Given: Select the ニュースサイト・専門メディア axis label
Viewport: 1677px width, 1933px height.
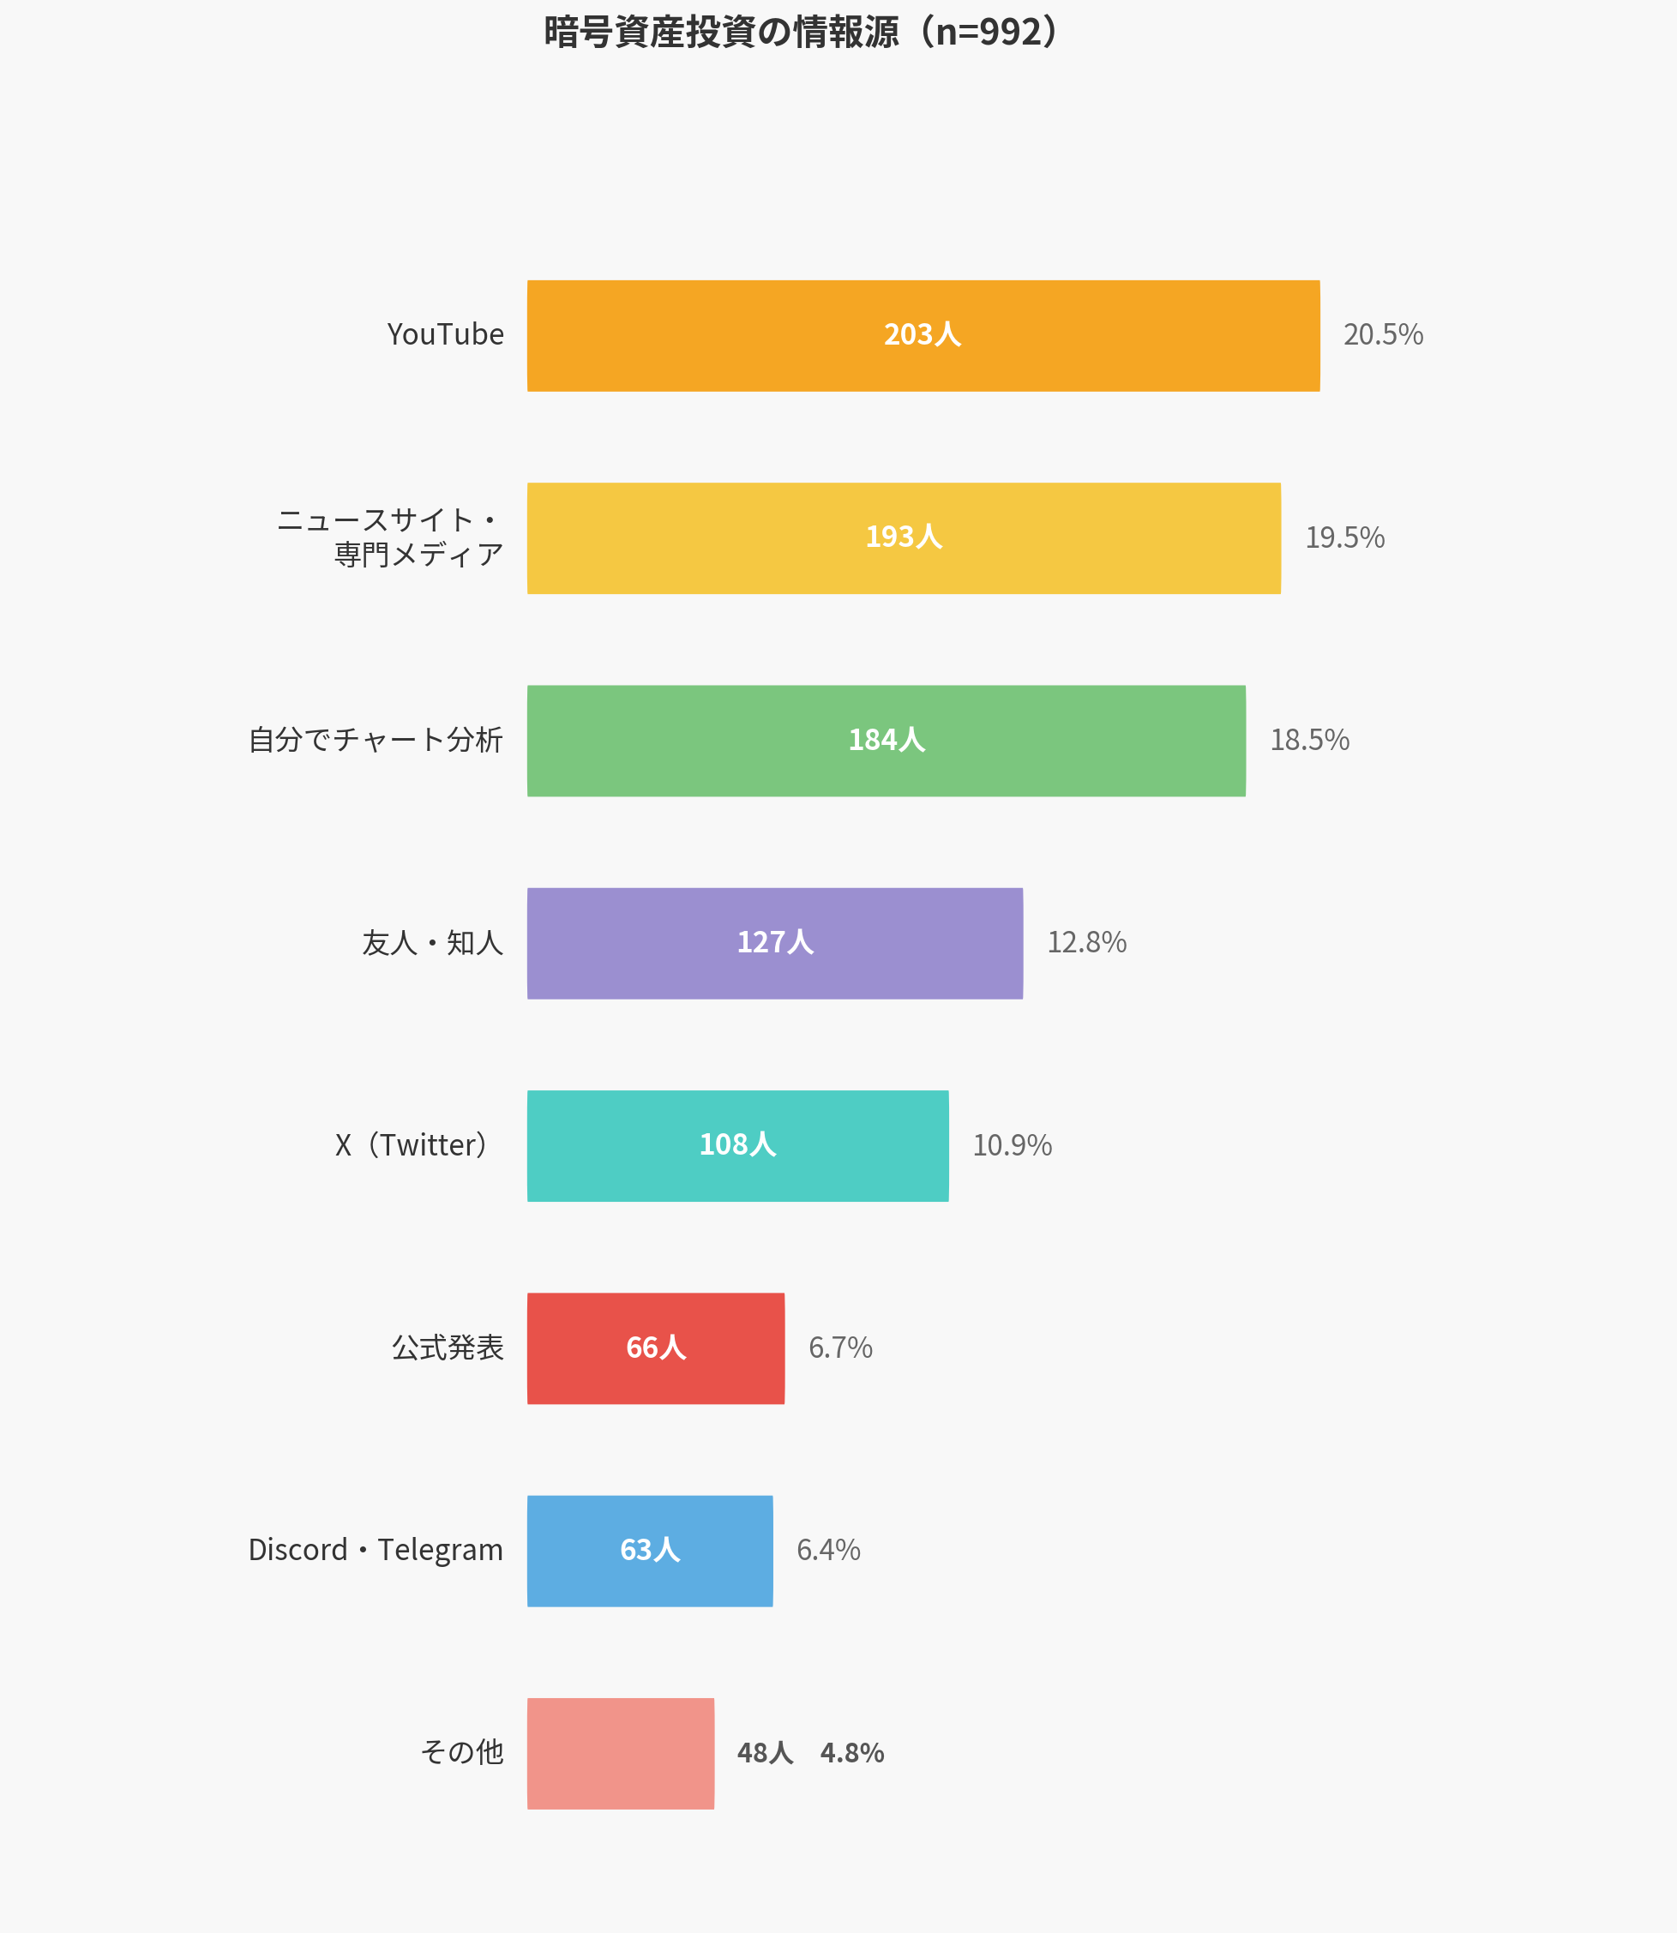Looking at the screenshot, I should click(x=391, y=538).
